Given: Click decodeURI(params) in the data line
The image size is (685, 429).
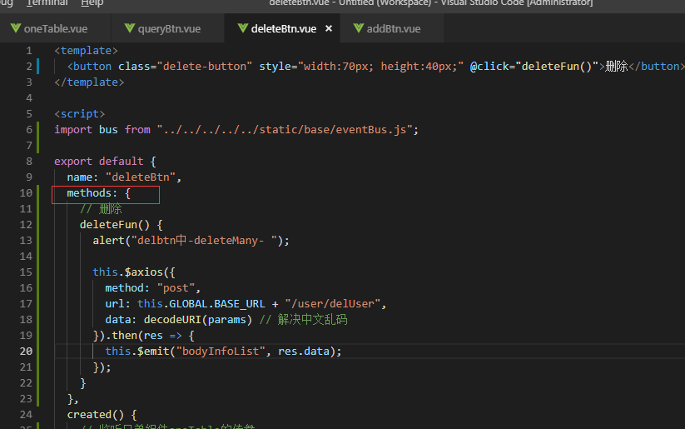Looking at the screenshot, I should coord(198,320).
